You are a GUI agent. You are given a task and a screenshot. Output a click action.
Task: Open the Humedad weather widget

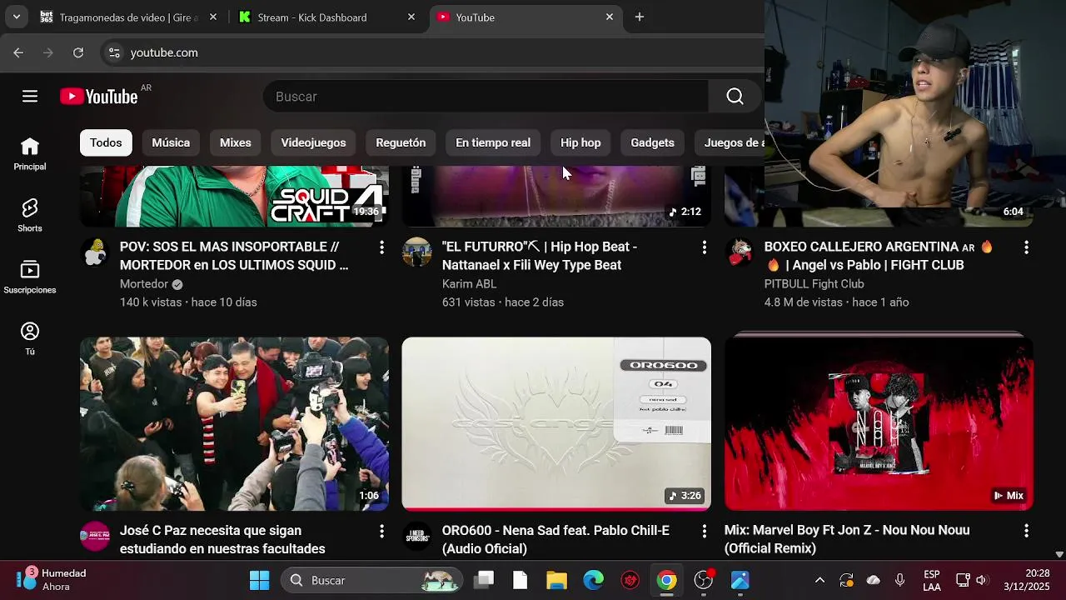[52, 580]
